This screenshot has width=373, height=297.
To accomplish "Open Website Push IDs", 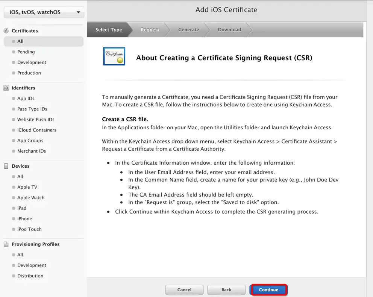I will pos(36,120).
